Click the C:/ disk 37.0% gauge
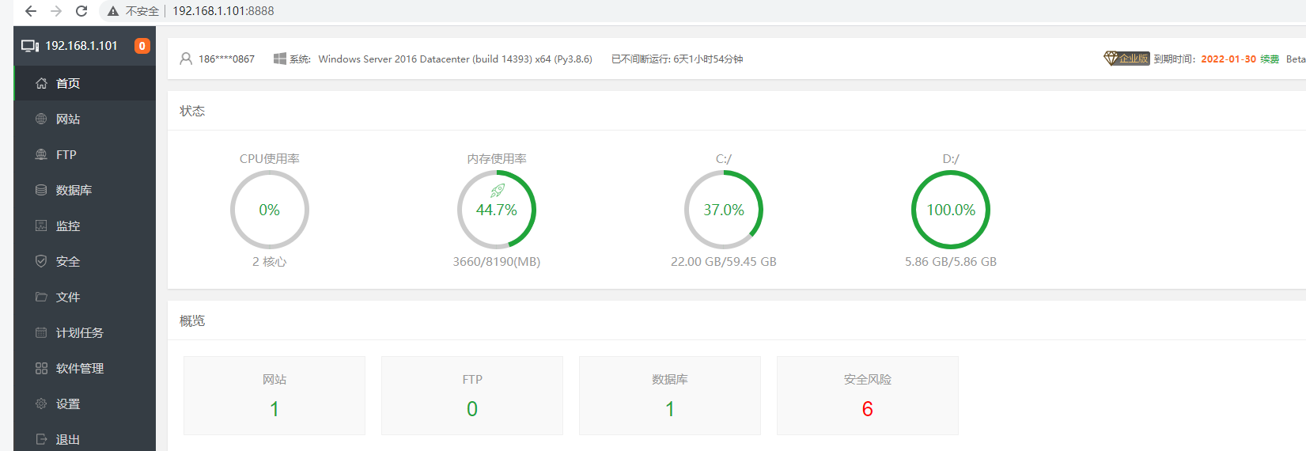Image resolution: width=1306 pixels, height=451 pixels. tap(724, 210)
